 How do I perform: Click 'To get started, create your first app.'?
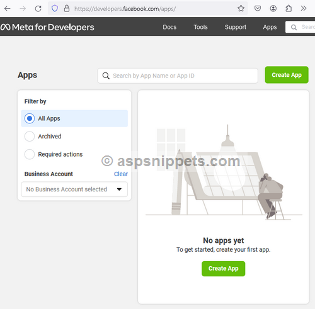pos(224,250)
